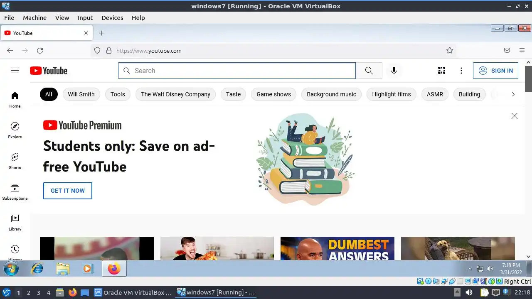Click the magnifier search button

(369, 71)
